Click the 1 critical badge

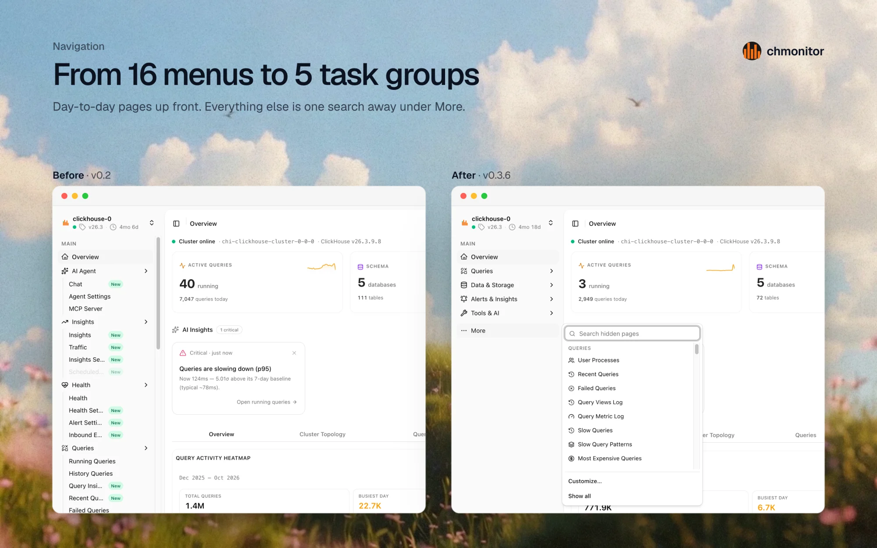229,330
